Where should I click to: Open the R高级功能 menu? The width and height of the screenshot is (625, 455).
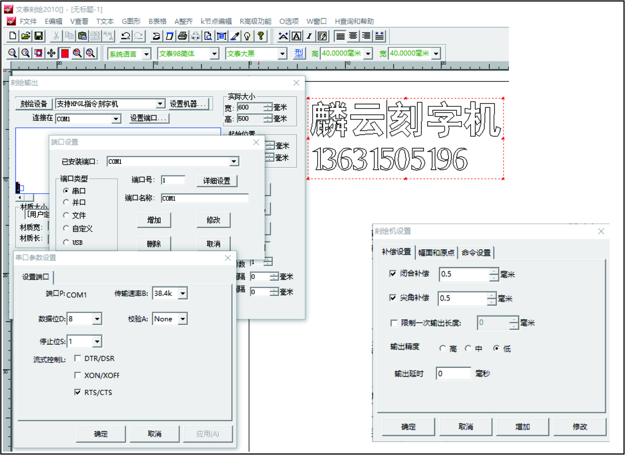(256, 21)
